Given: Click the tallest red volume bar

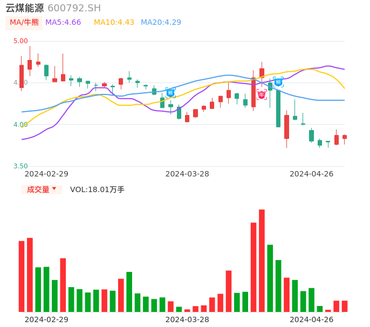Looking at the screenshot, I should pos(262,260).
